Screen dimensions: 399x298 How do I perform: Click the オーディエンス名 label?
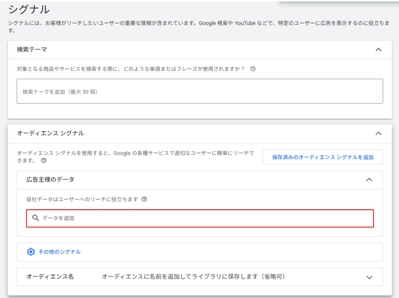click(50, 277)
